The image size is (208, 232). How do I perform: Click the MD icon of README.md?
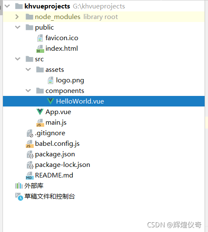pyautogui.click(x=29, y=176)
